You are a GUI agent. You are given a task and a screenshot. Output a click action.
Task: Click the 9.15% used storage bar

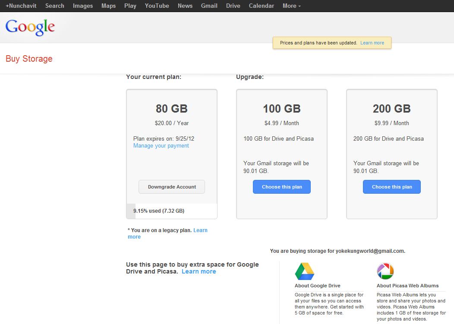172,211
